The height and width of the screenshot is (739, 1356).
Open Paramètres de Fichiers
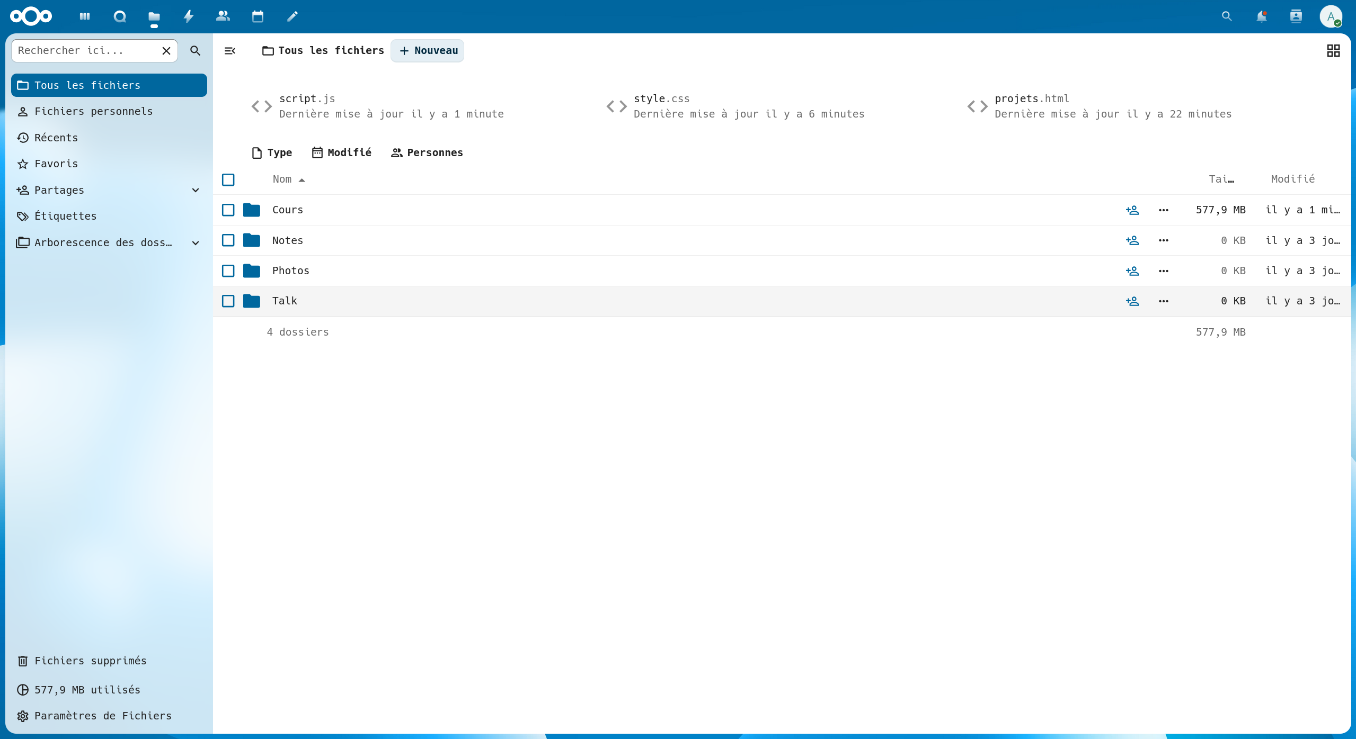tap(102, 716)
